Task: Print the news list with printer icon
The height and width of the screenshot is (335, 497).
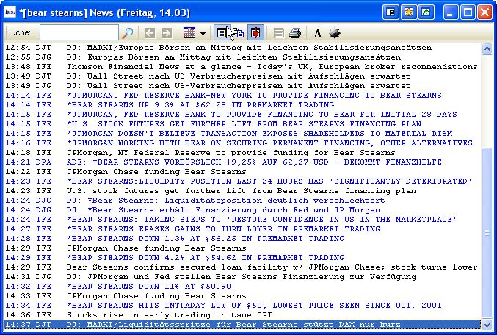Action: 295,33
